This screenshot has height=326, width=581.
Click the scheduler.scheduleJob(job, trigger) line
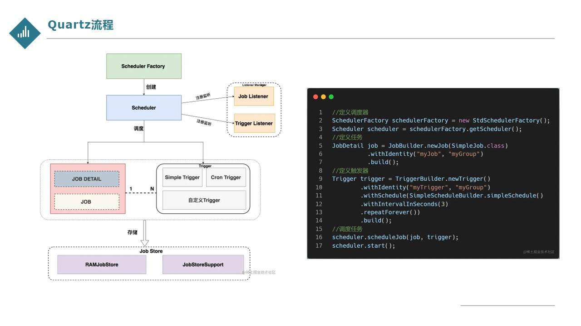click(395, 237)
